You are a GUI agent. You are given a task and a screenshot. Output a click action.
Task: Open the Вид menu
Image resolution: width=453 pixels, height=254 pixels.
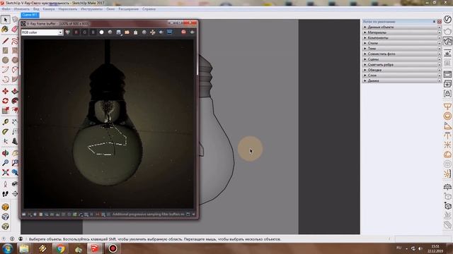(x=36, y=9)
